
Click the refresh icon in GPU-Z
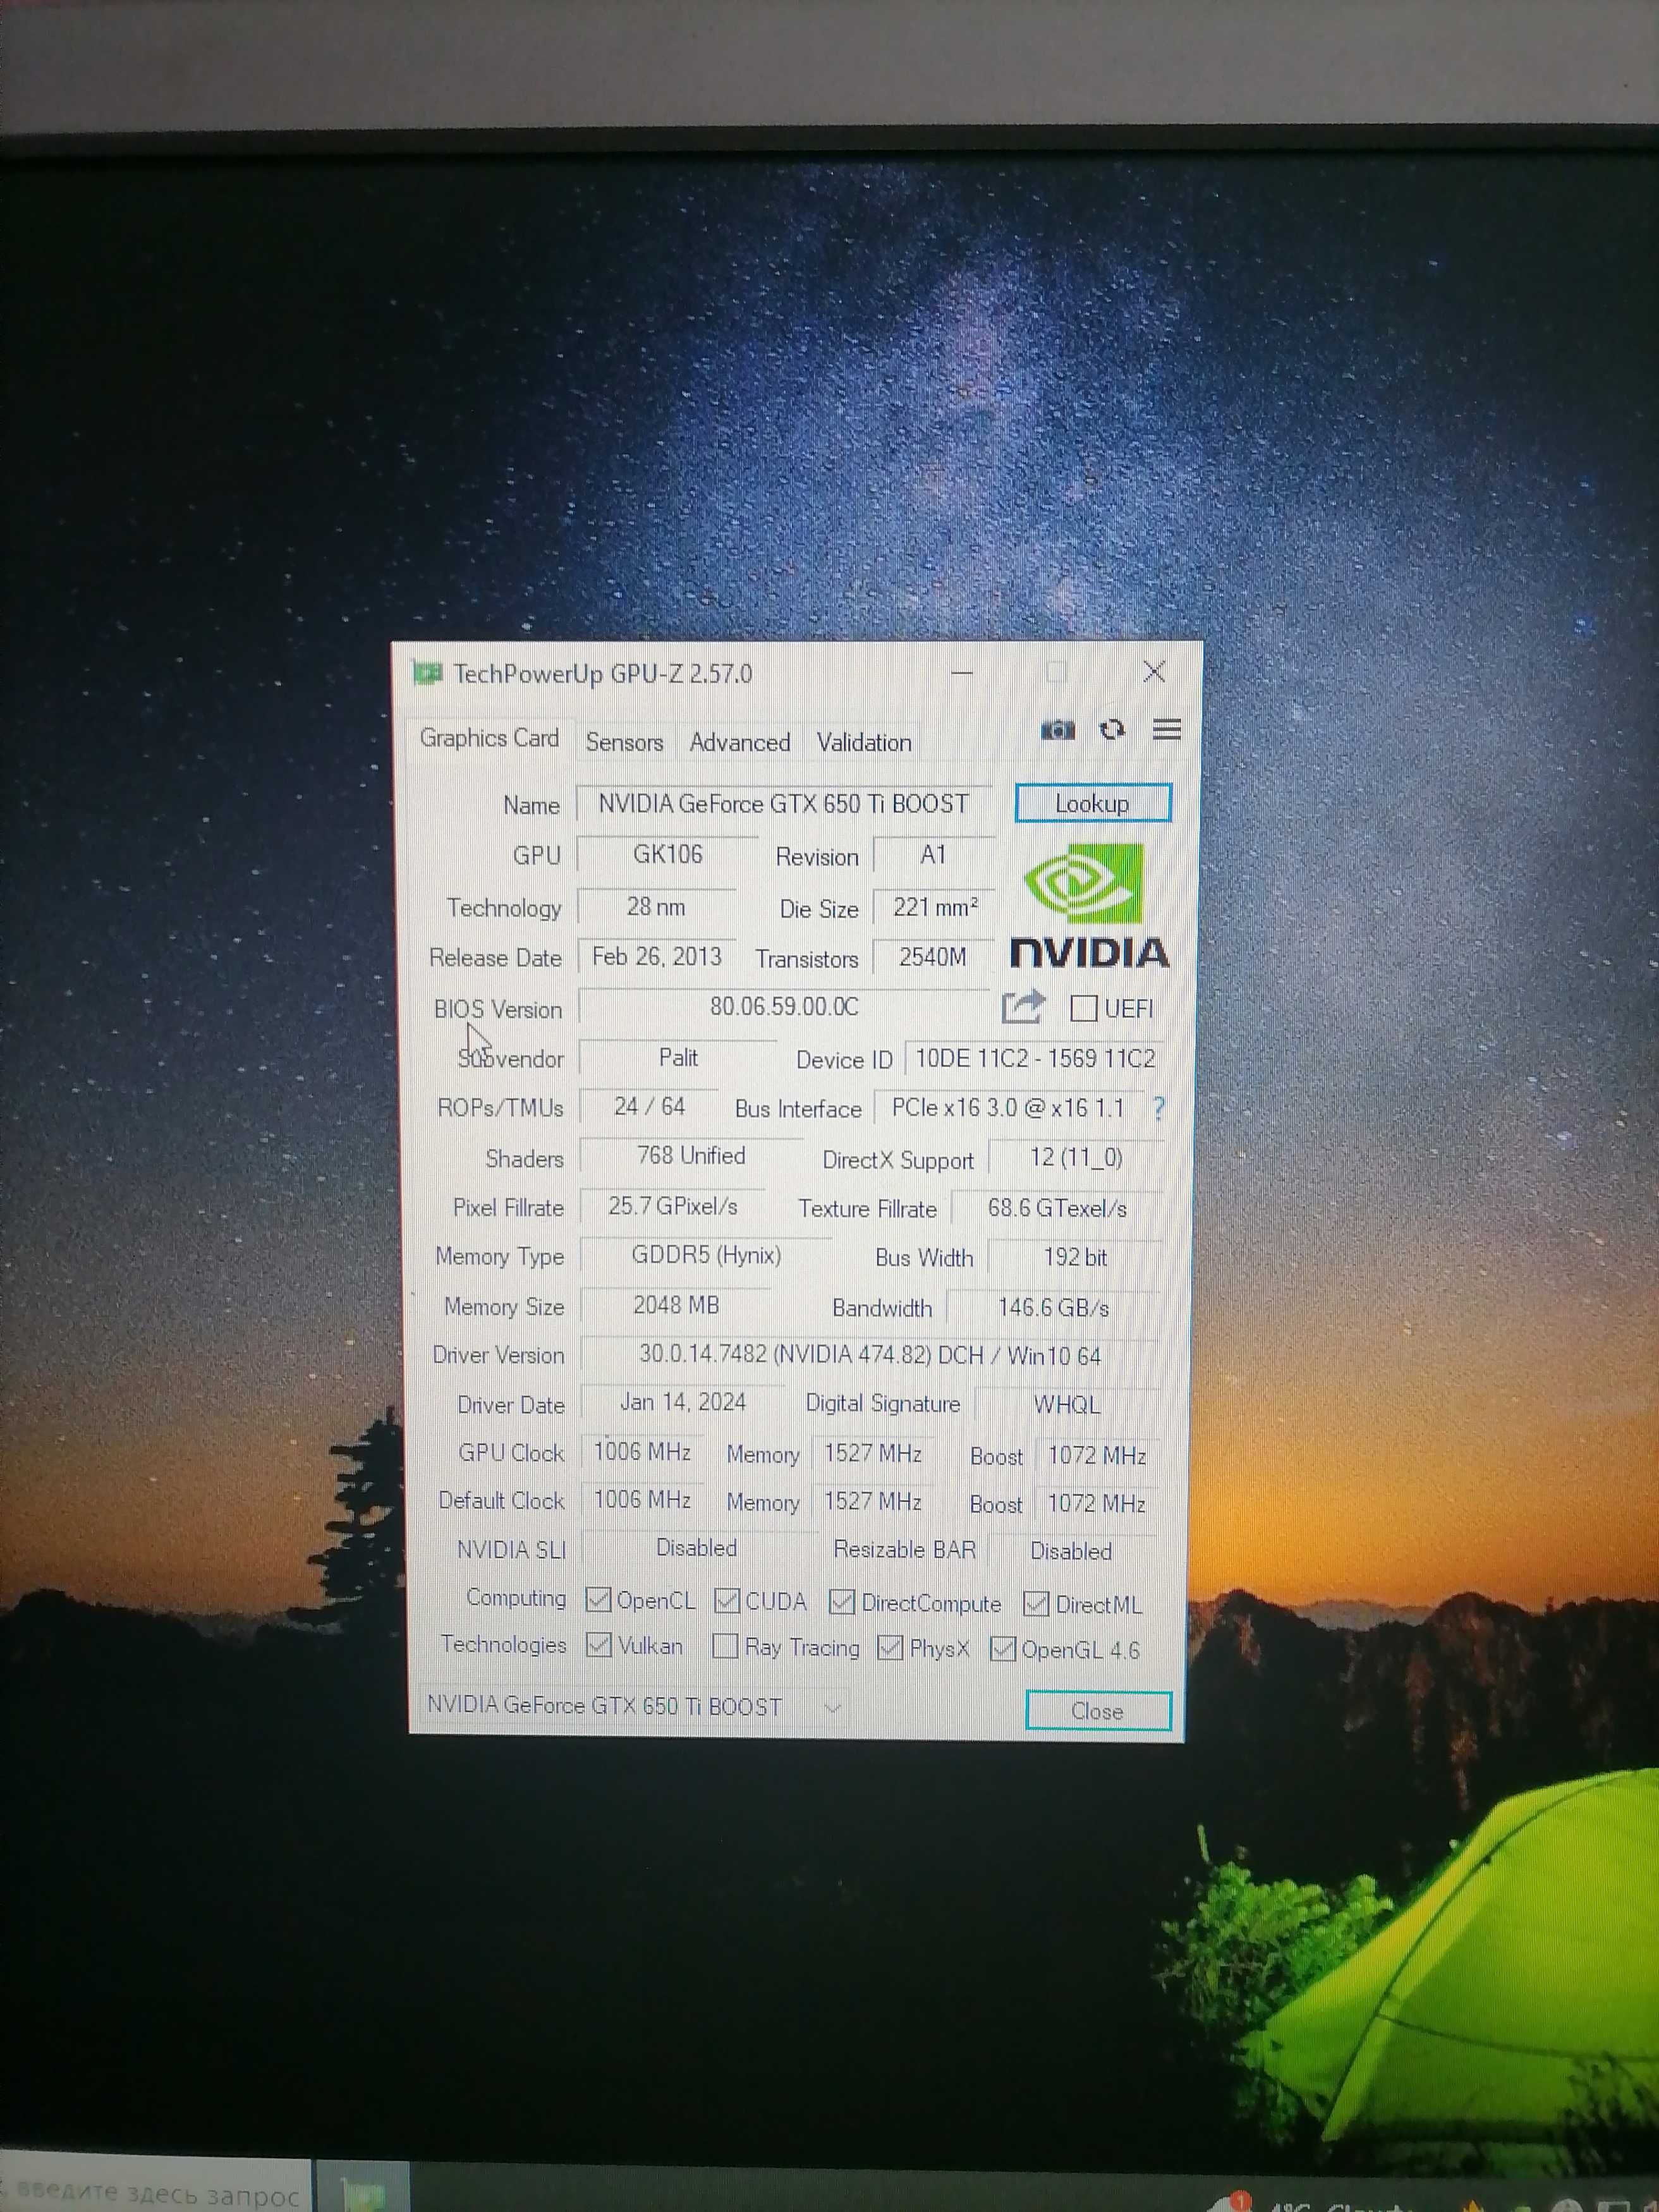1112,730
